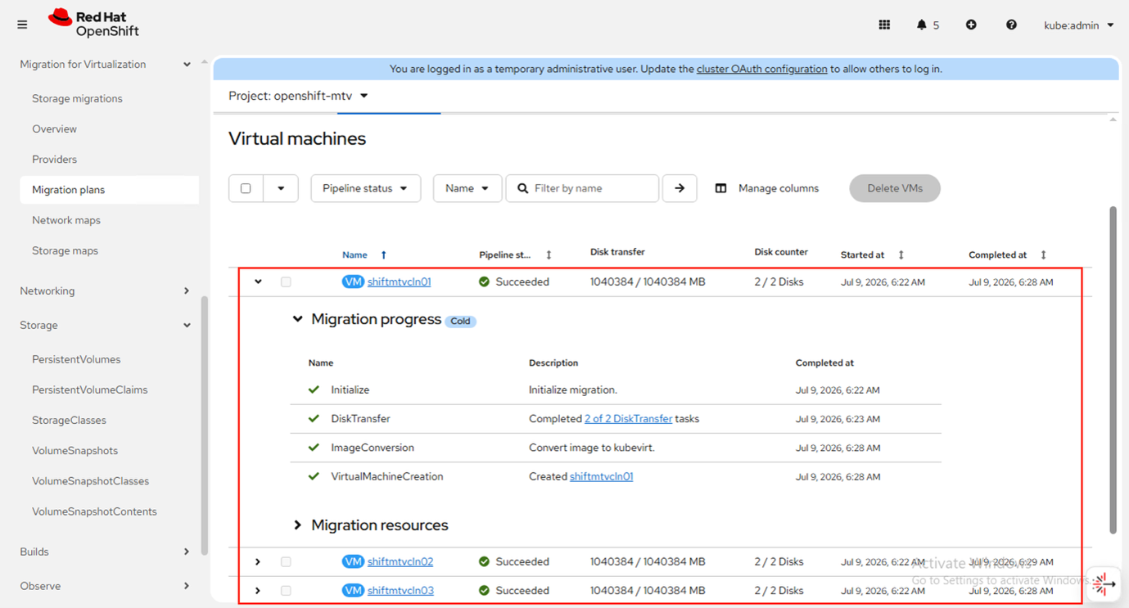Click the filter search arrow button
Screen dimensions: 1129x608
680,188
